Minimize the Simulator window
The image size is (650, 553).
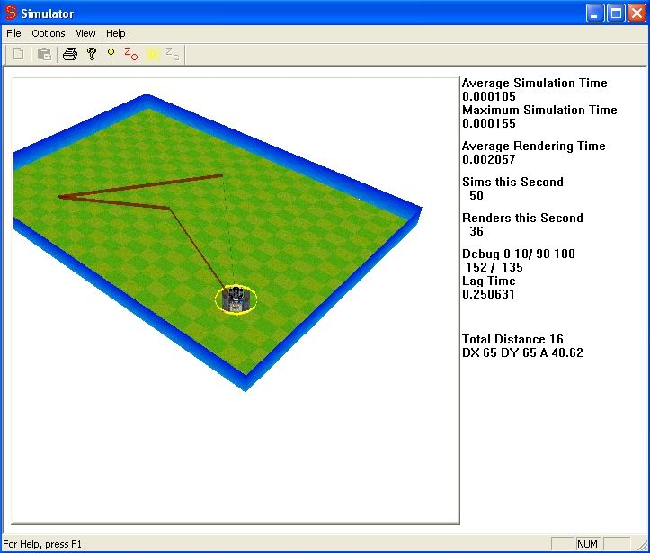click(x=595, y=13)
